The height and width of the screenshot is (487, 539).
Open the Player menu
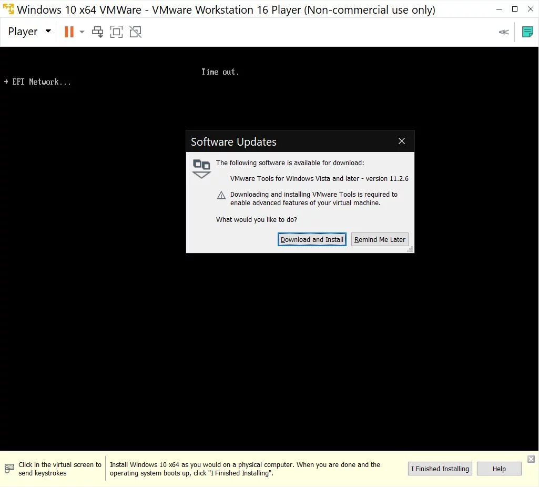pos(29,32)
